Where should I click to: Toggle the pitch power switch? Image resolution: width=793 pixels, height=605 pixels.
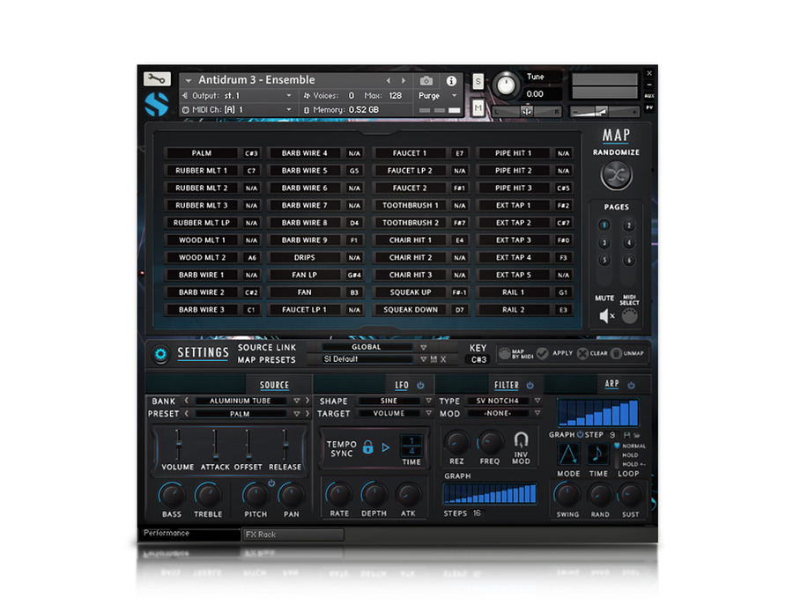click(271, 483)
